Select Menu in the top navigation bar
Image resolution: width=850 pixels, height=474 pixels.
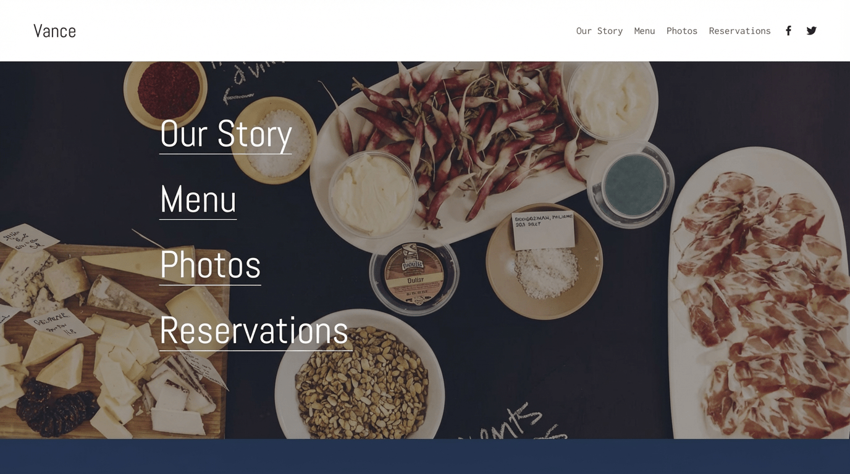pos(644,31)
